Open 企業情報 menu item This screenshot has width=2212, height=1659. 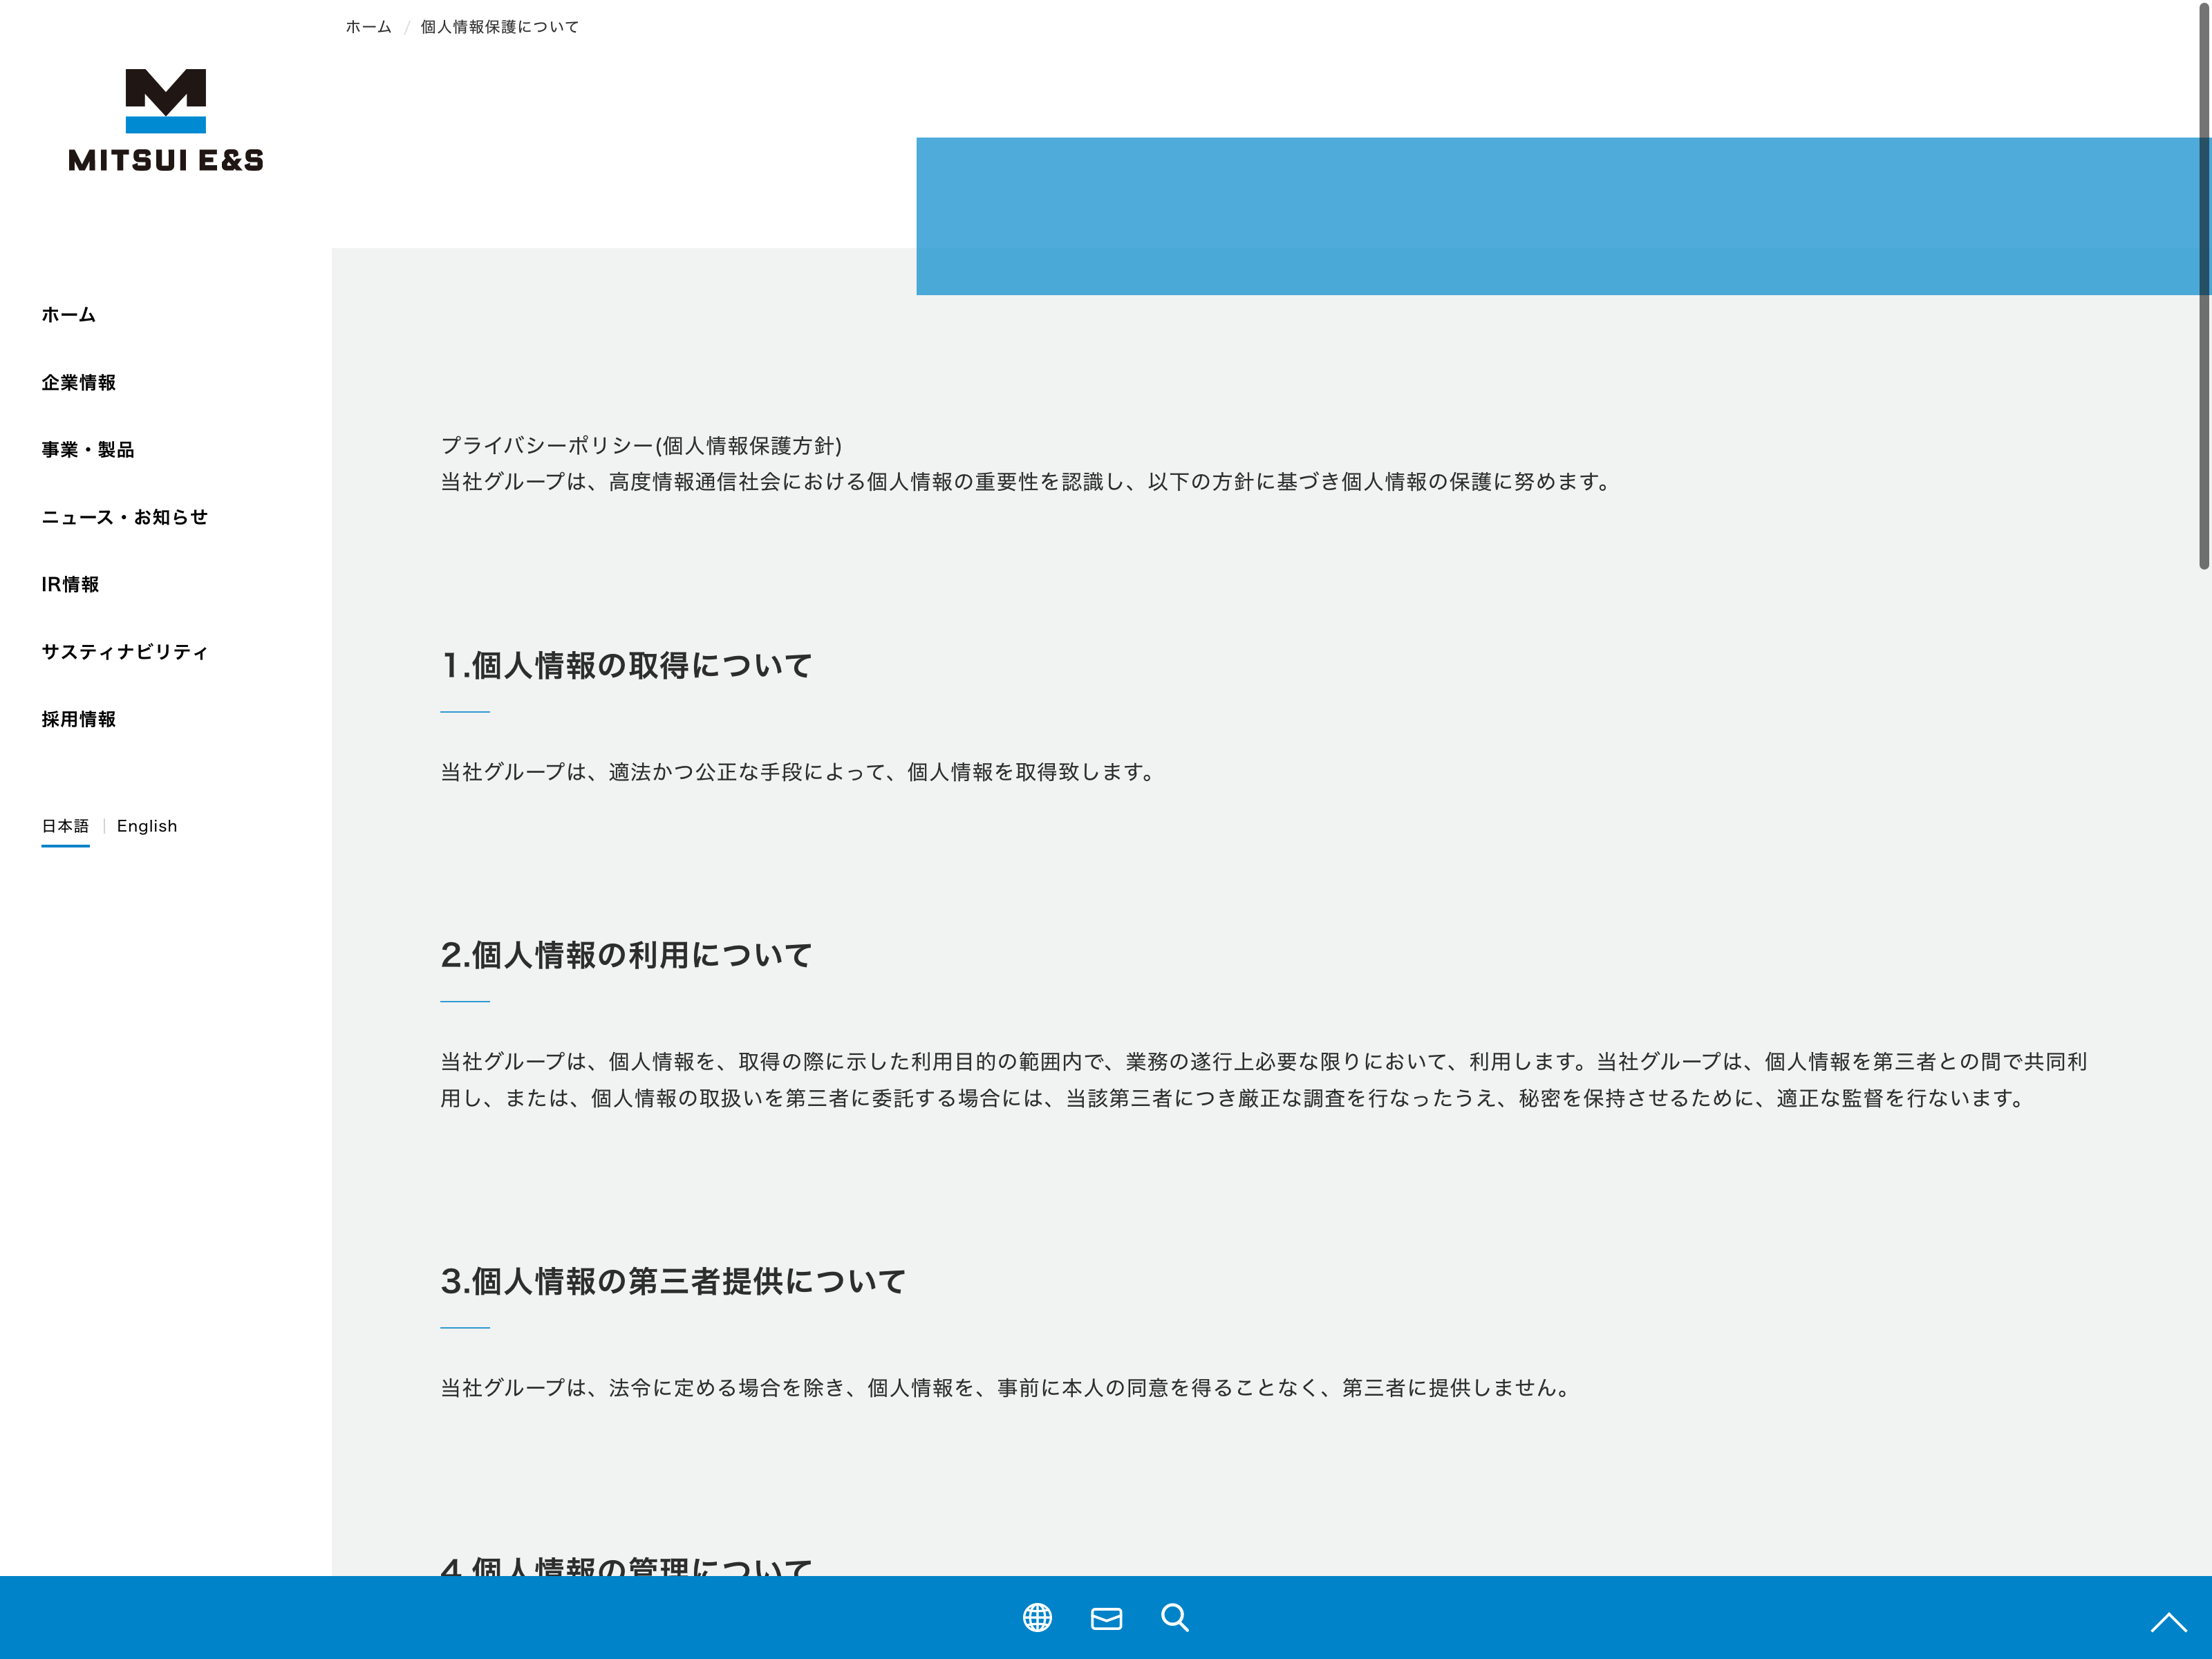pos(78,383)
